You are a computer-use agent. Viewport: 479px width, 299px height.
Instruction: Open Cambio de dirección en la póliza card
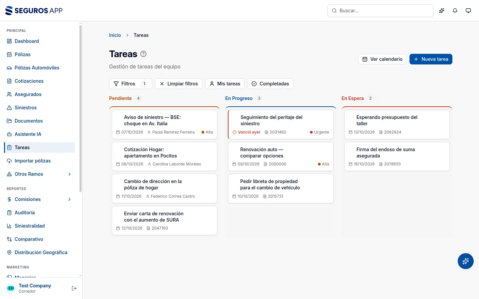[x=164, y=189]
